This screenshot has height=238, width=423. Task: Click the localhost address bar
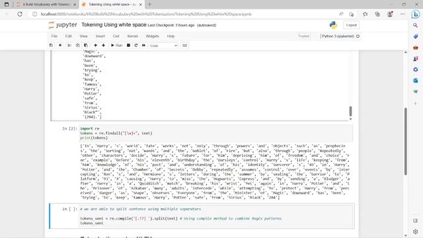(x=146, y=14)
